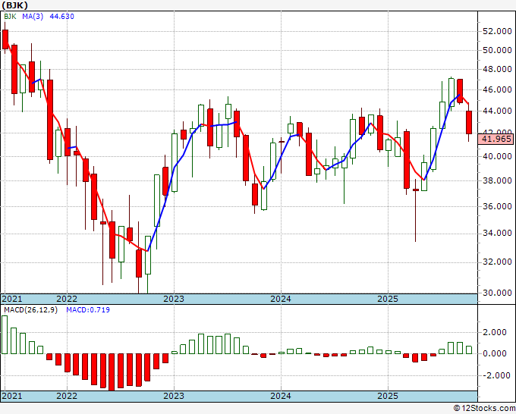Click the 46.000 price axis label
The width and height of the screenshot is (516, 414).
pos(497,89)
